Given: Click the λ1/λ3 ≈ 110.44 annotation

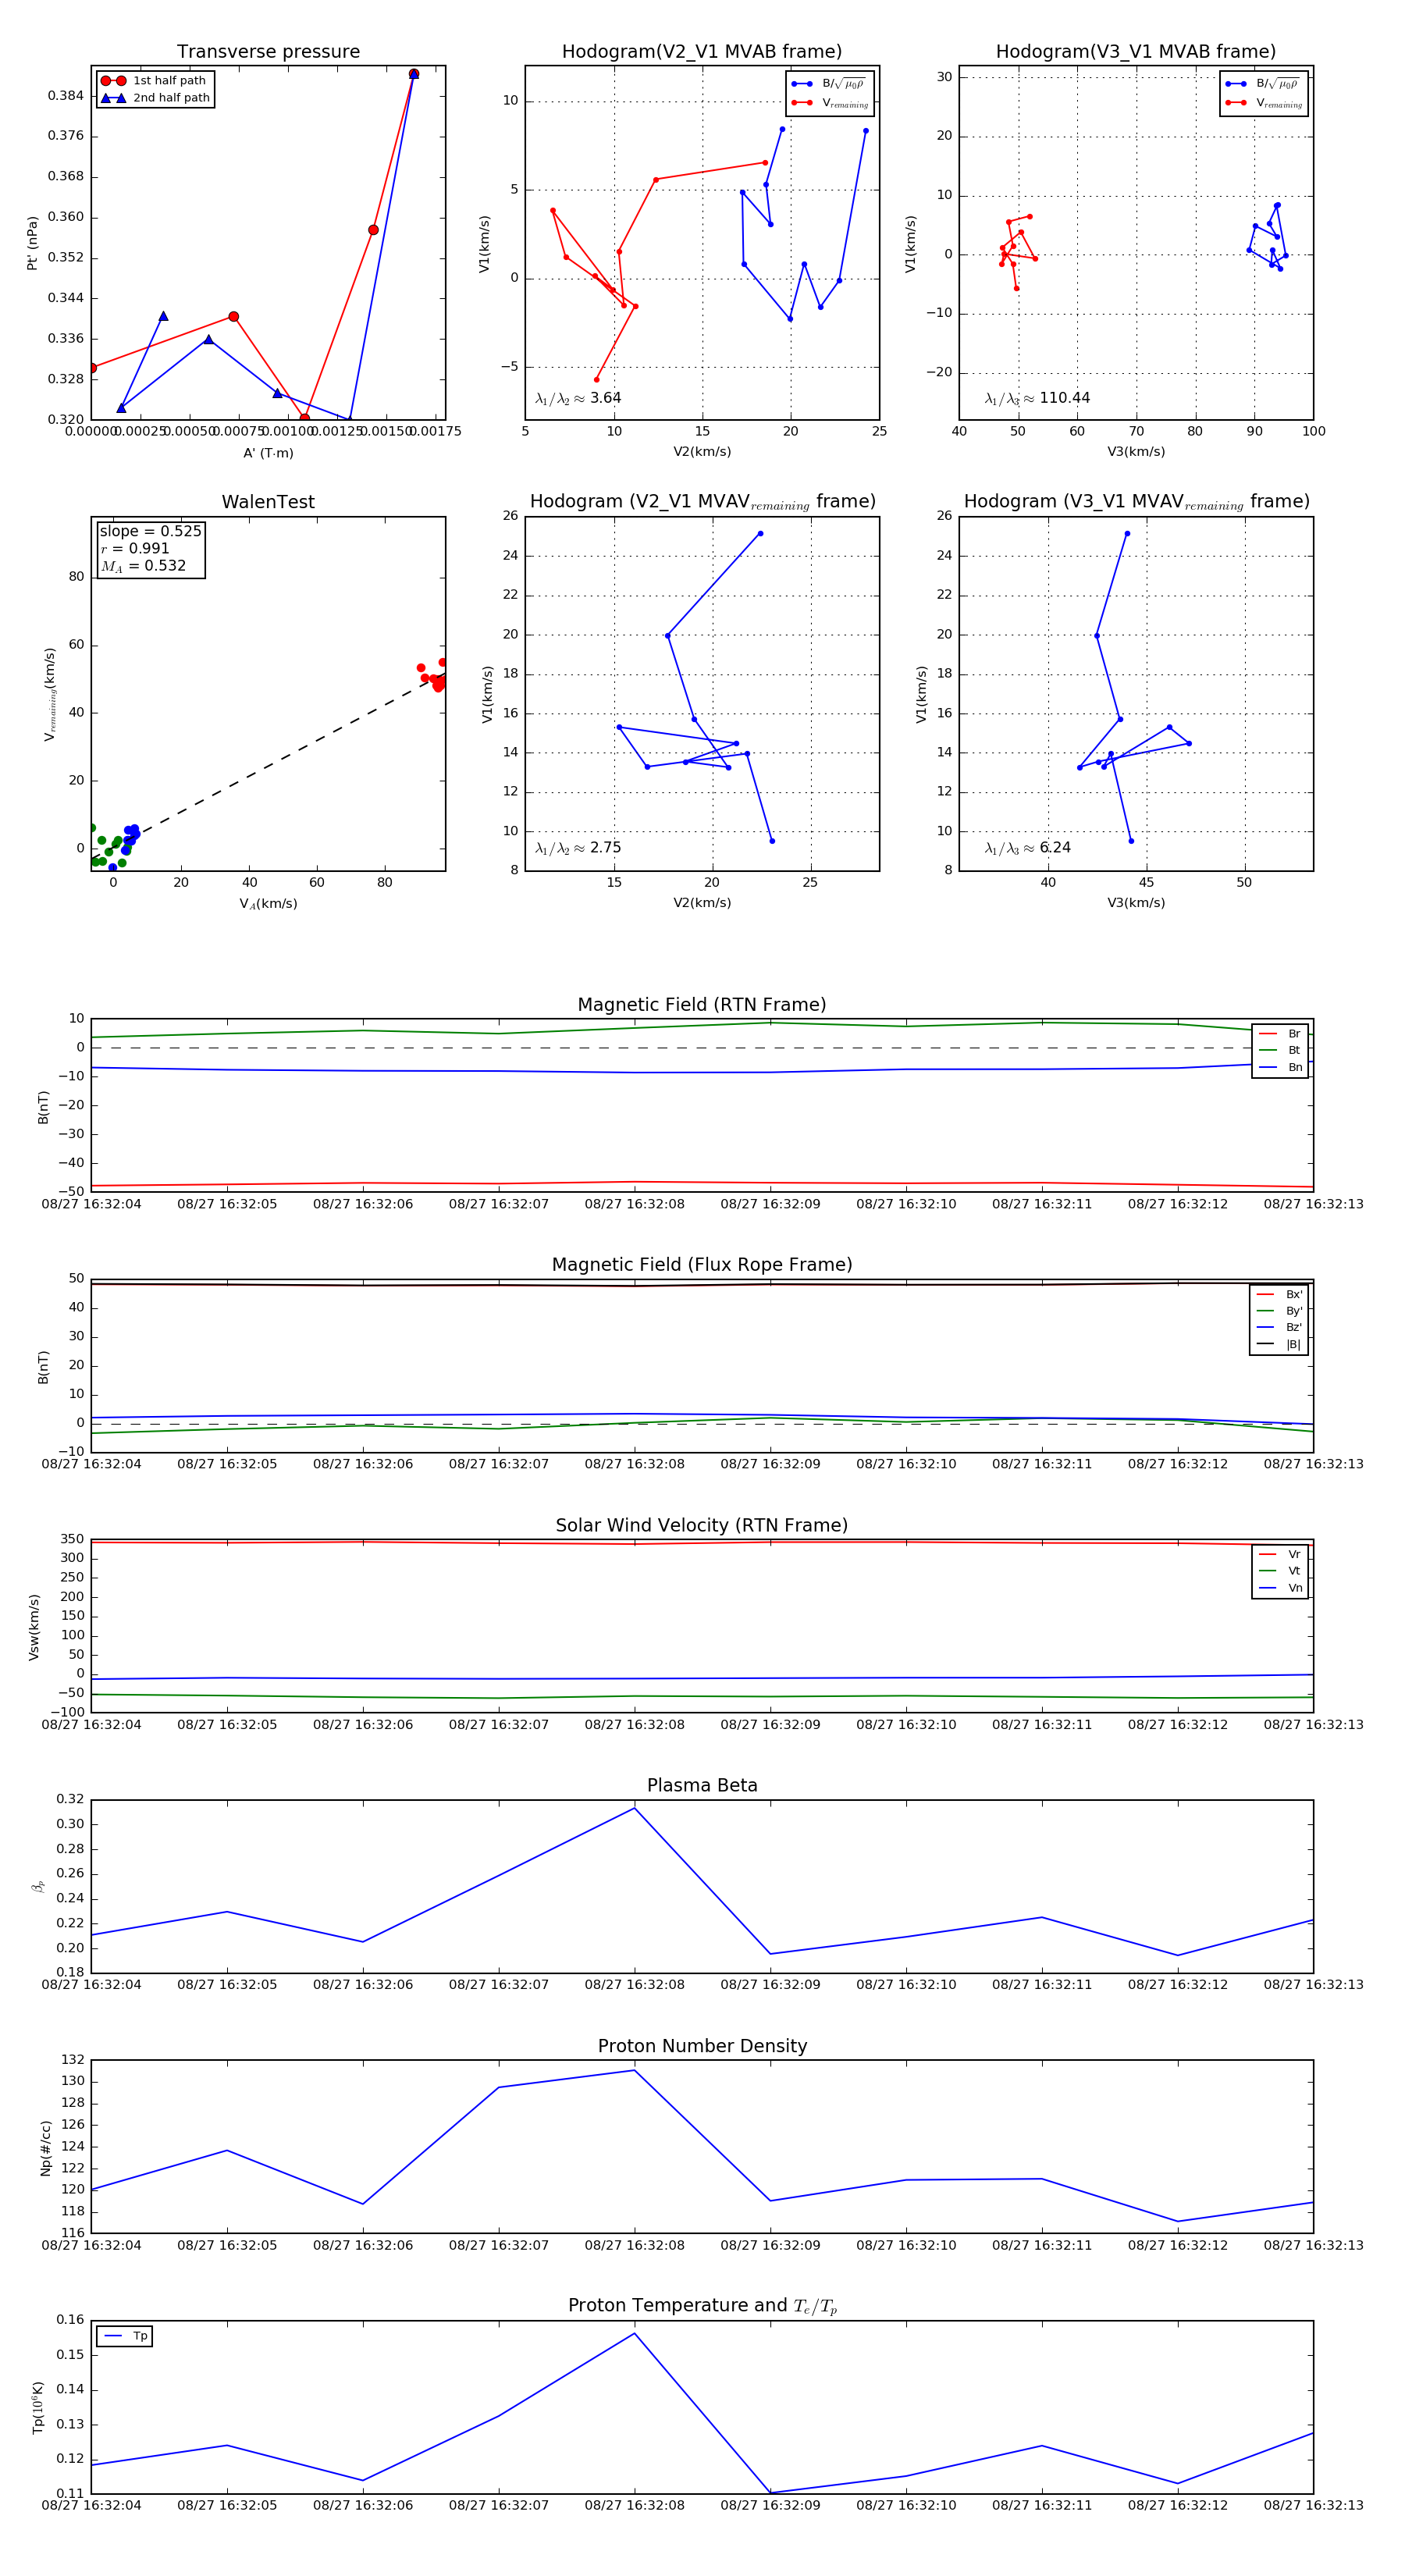Looking at the screenshot, I should (x=1037, y=398).
